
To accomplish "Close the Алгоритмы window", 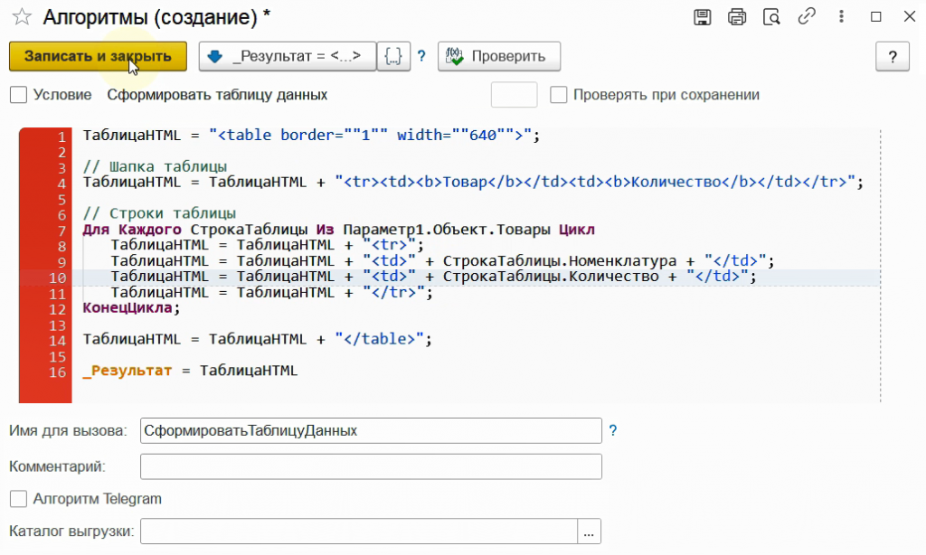I will point(910,16).
